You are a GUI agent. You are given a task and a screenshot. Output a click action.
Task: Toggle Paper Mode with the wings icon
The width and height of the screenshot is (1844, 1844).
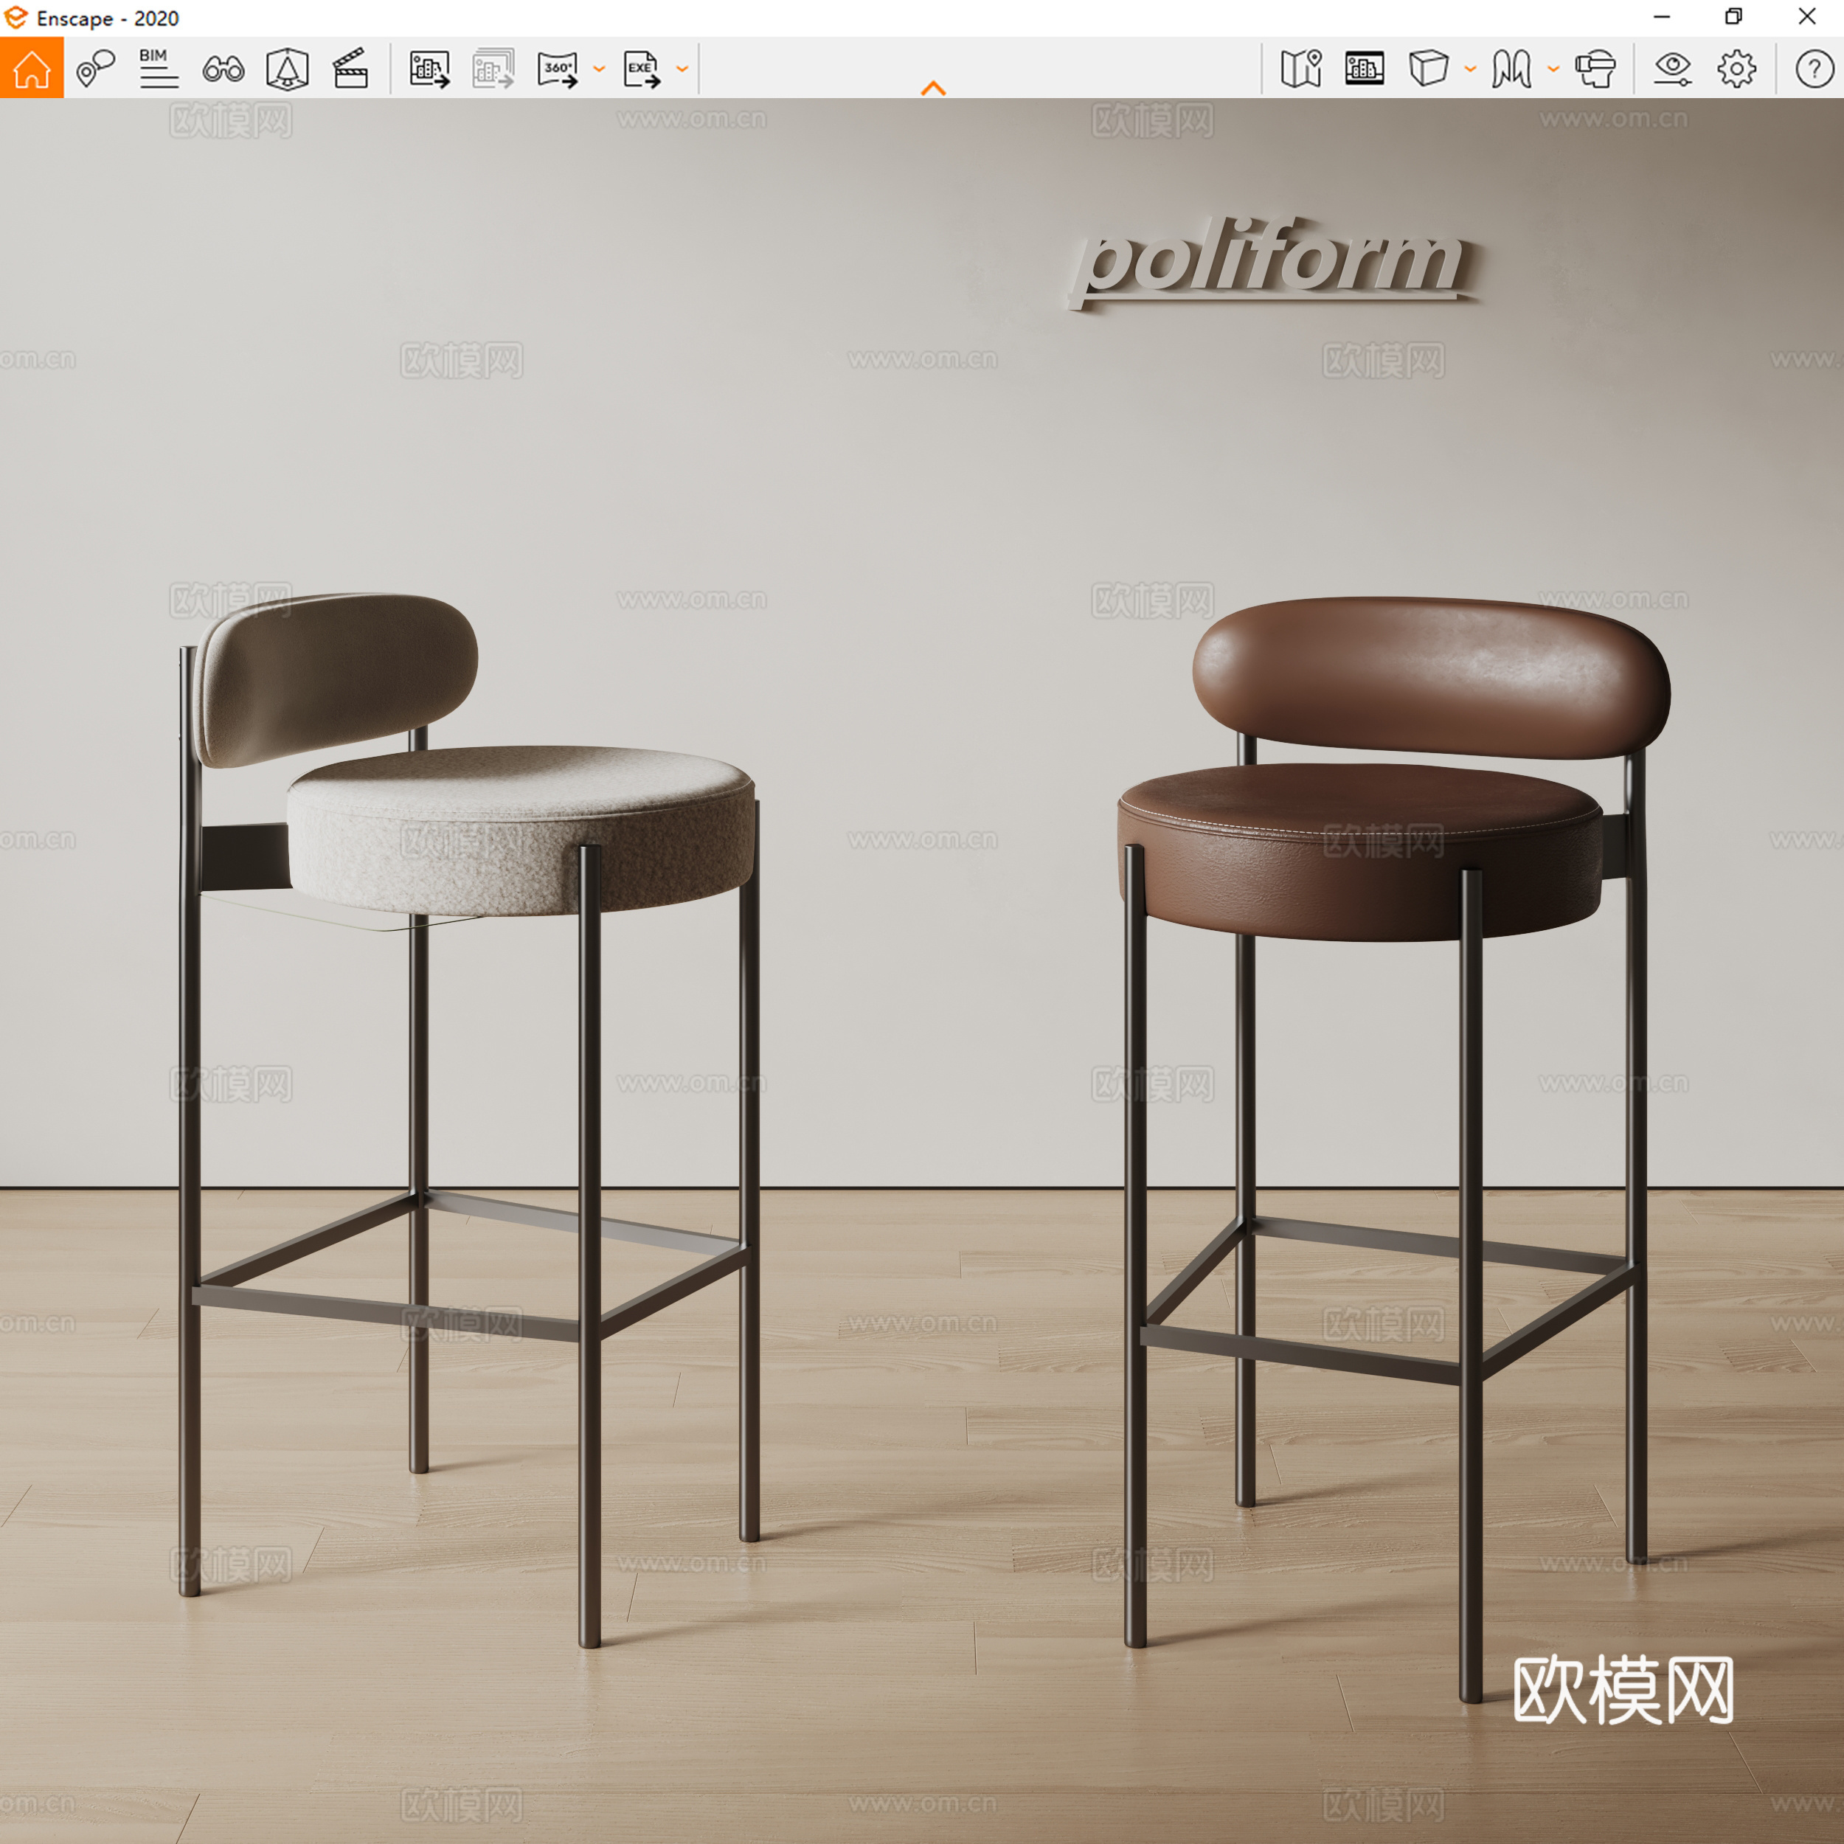[x=1513, y=68]
